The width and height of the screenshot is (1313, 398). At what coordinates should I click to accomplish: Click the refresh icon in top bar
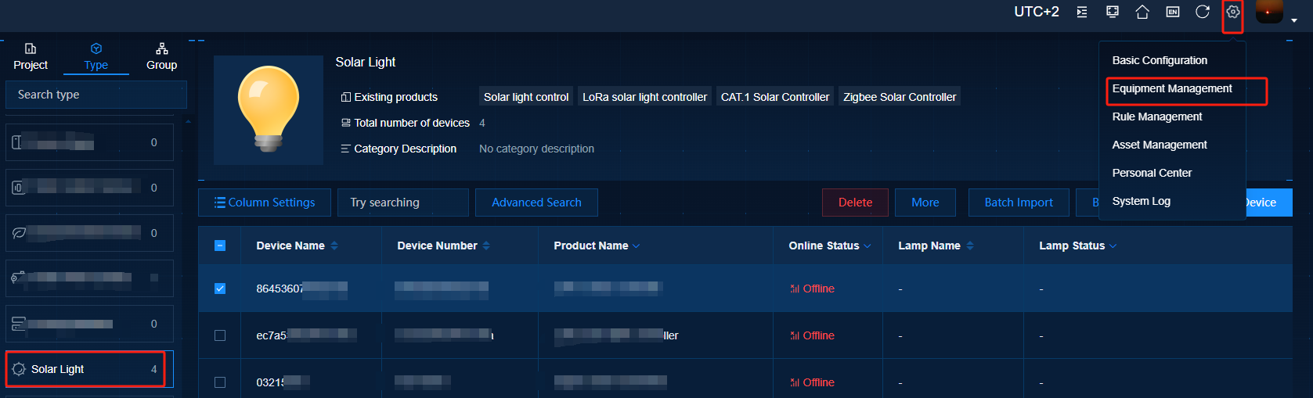click(1203, 12)
